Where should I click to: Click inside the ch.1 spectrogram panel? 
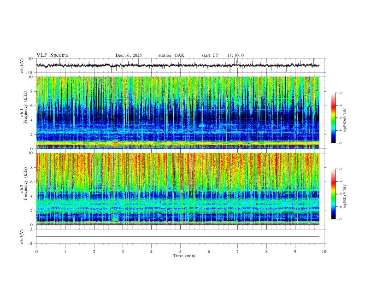click(x=177, y=112)
